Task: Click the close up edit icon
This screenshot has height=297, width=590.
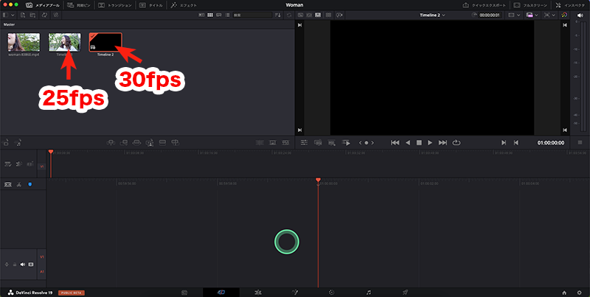Action: 150,142
